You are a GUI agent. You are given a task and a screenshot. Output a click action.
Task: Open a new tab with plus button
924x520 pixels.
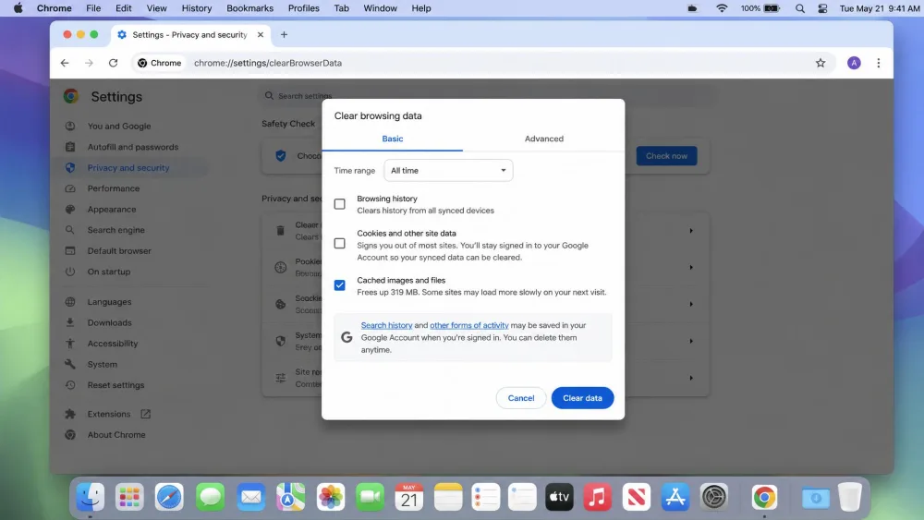pos(284,35)
